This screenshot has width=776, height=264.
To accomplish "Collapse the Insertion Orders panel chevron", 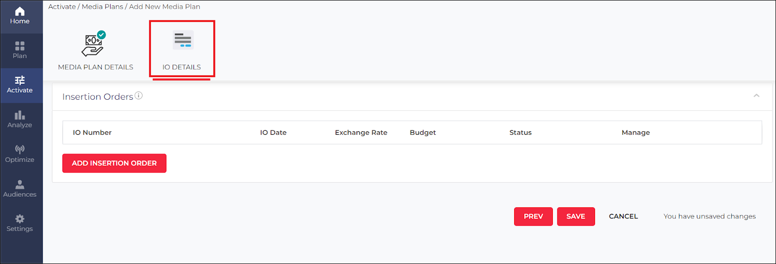I will click(x=756, y=96).
